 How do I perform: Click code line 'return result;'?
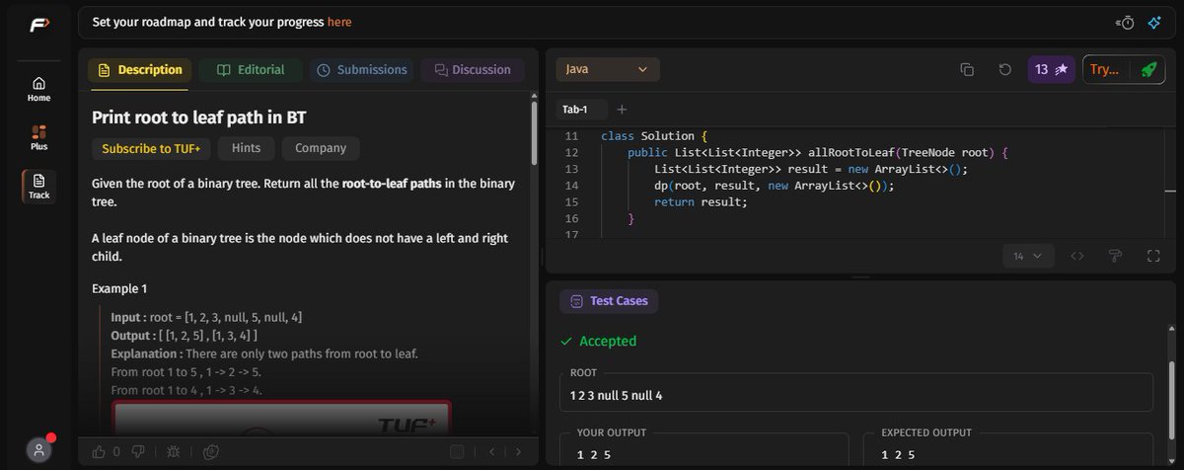point(701,201)
